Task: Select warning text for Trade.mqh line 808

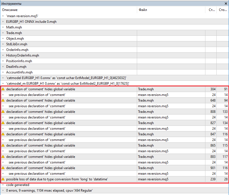Action: click(x=40, y=112)
